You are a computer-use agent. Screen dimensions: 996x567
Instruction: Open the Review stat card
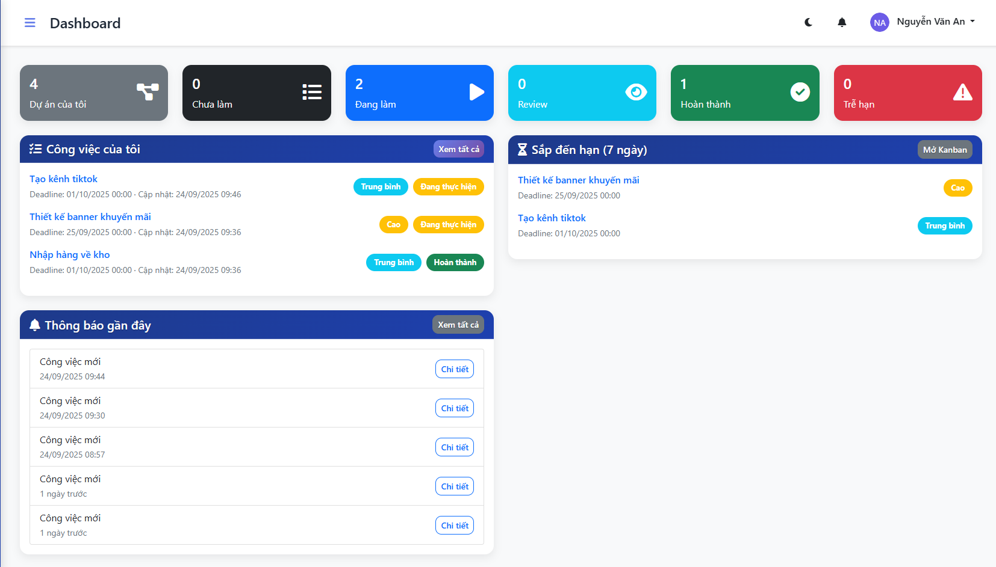(582, 93)
